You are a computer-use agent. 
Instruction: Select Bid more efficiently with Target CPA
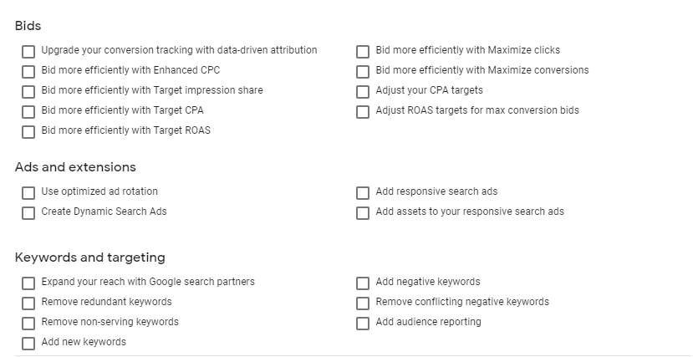[x=28, y=111]
